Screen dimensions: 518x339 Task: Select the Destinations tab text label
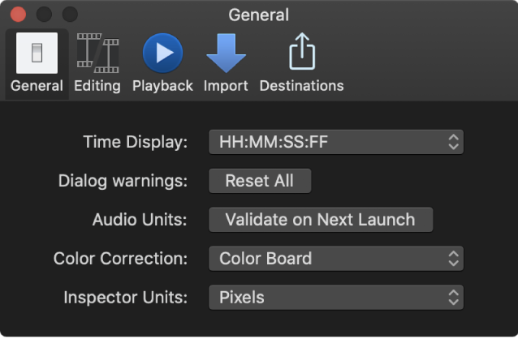301,85
